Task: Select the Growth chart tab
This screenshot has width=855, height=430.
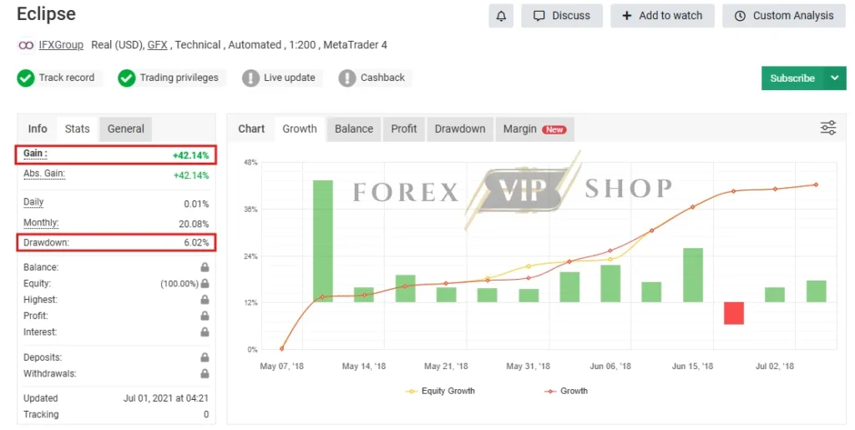Action: click(x=300, y=129)
